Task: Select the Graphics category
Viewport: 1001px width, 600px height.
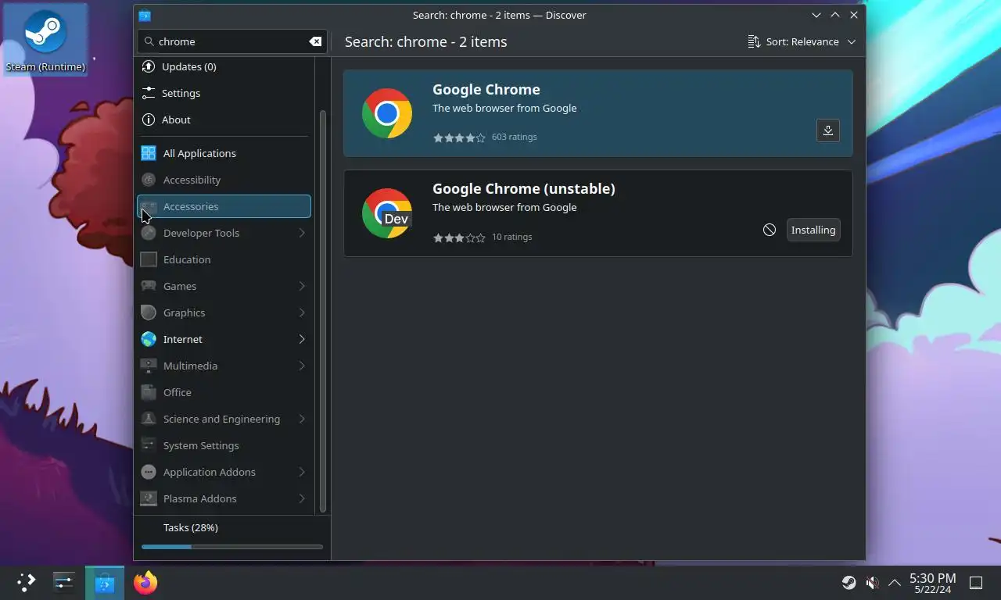Action: click(x=225, y=312)
